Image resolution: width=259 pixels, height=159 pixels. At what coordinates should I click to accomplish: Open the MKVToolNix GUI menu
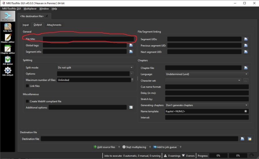12,9
